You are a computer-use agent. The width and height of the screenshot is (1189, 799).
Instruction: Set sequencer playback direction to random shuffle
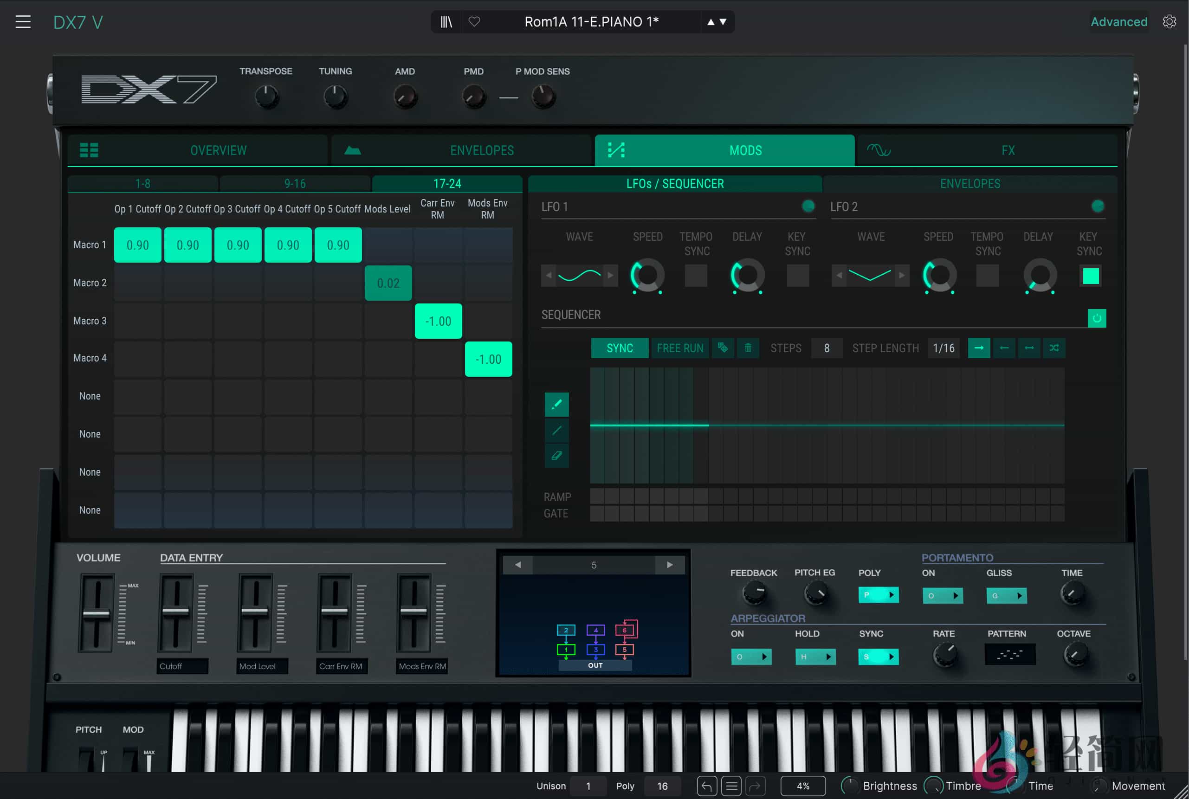[1054, 348]
